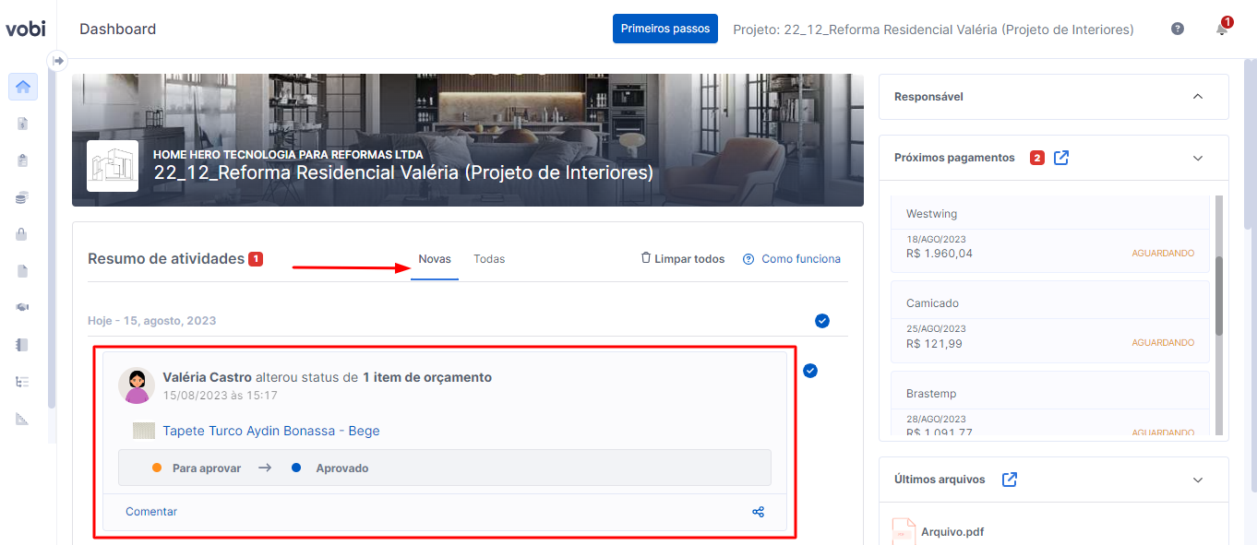The image size is (1257, 545).
Task: Open the Westwing payment card
Action: pos(1049,235)
